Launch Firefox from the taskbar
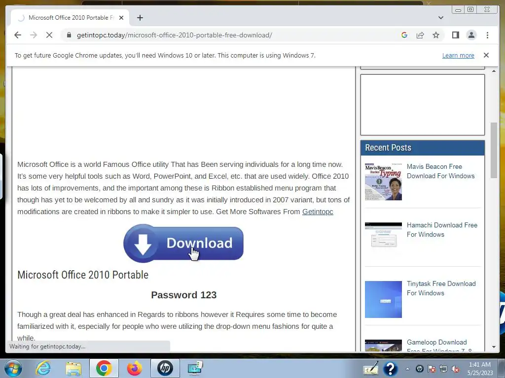 point(134,368)
